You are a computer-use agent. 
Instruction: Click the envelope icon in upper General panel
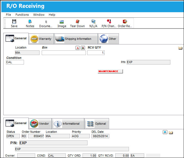180,48
